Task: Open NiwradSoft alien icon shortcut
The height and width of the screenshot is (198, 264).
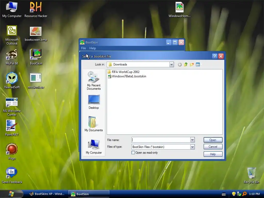Action: [12, 81]
